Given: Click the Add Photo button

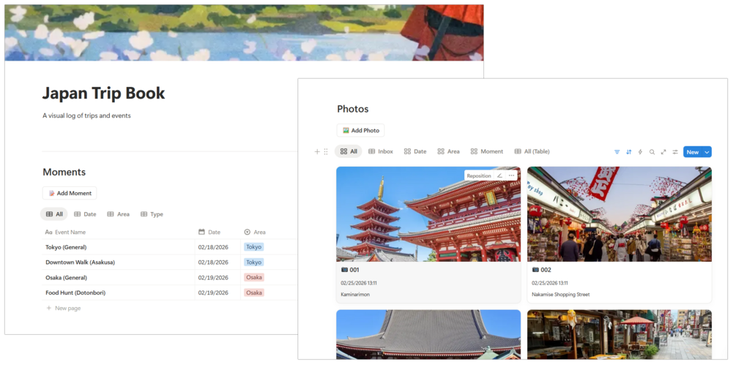Looking at the screenshot, I should (360, 130).
